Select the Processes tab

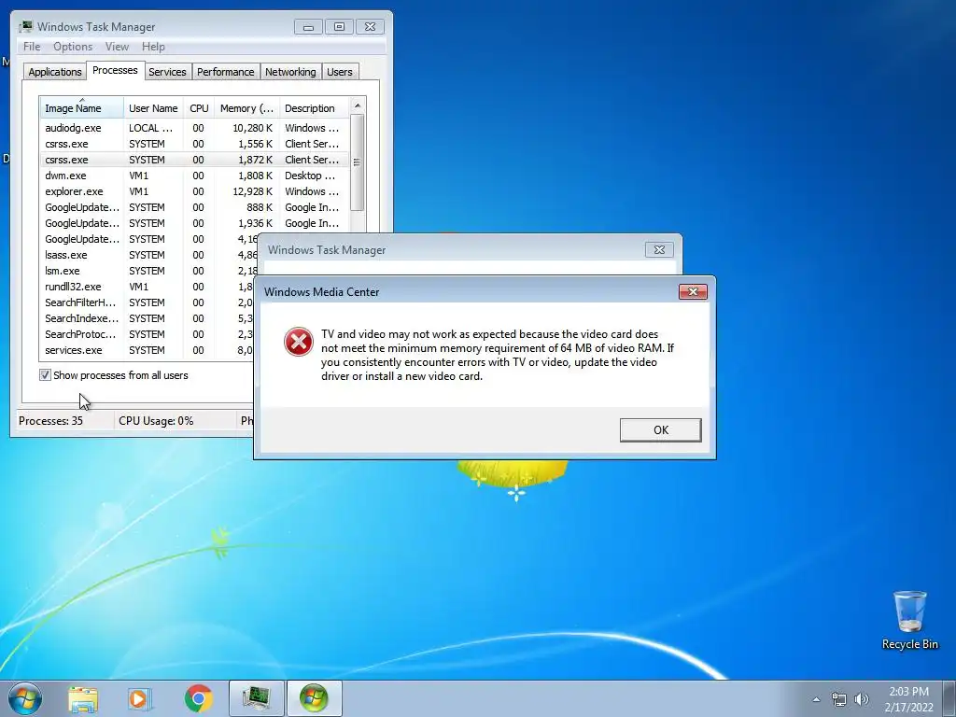115,70
